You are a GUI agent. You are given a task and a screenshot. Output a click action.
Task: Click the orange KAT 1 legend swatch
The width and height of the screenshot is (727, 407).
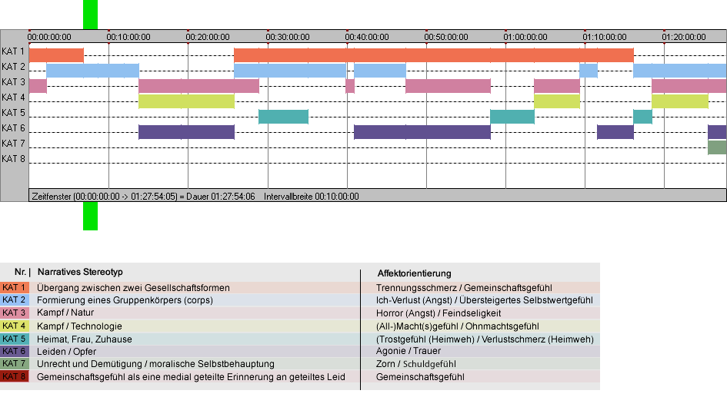tap(15, 287)
